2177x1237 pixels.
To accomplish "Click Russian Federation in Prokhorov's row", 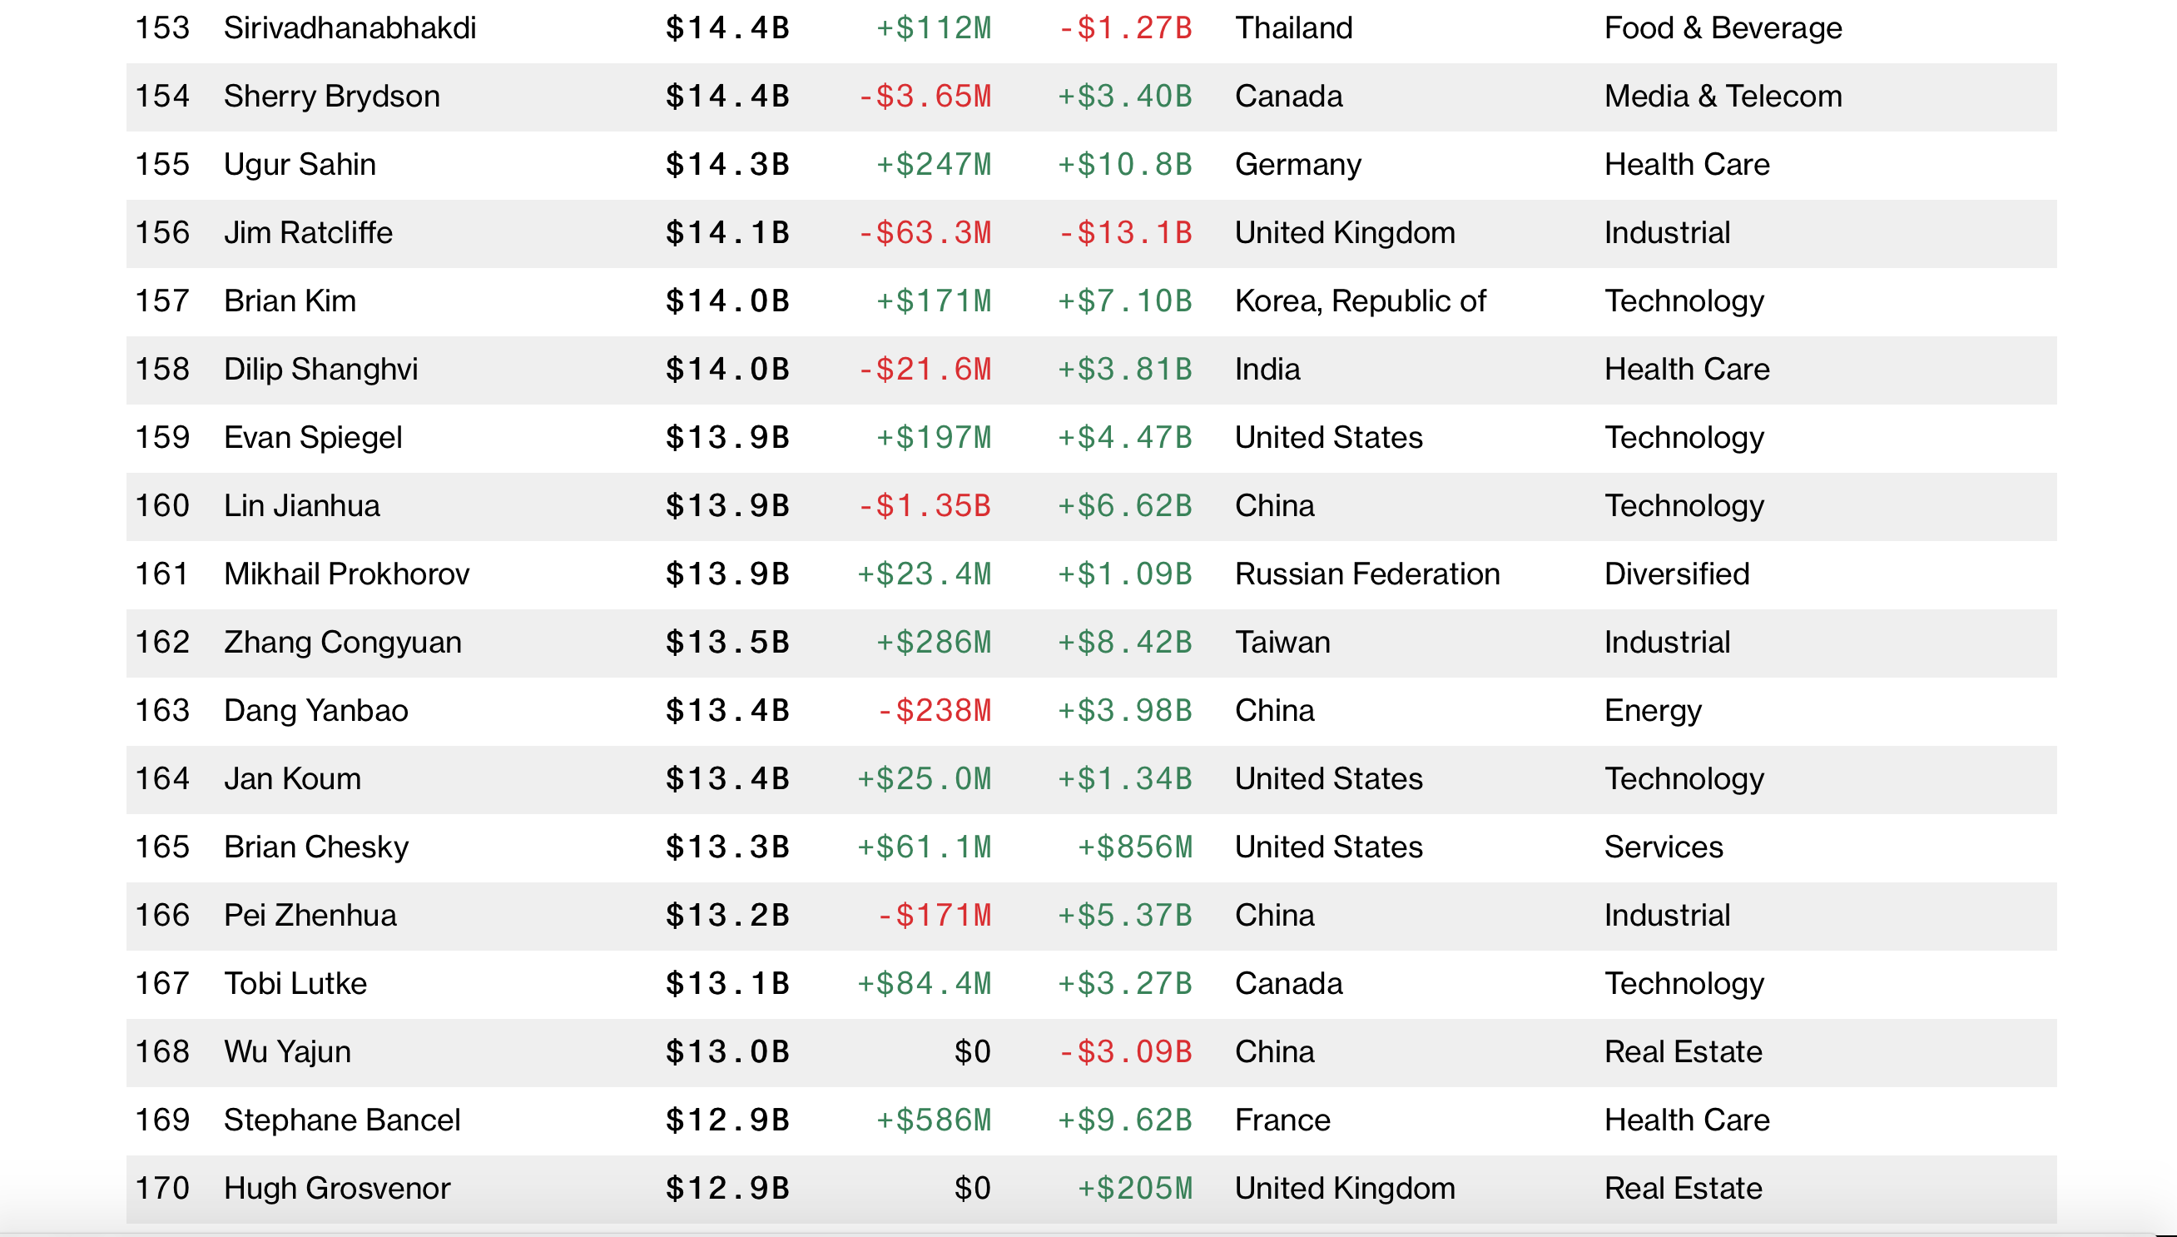I will pos(1367,574).
